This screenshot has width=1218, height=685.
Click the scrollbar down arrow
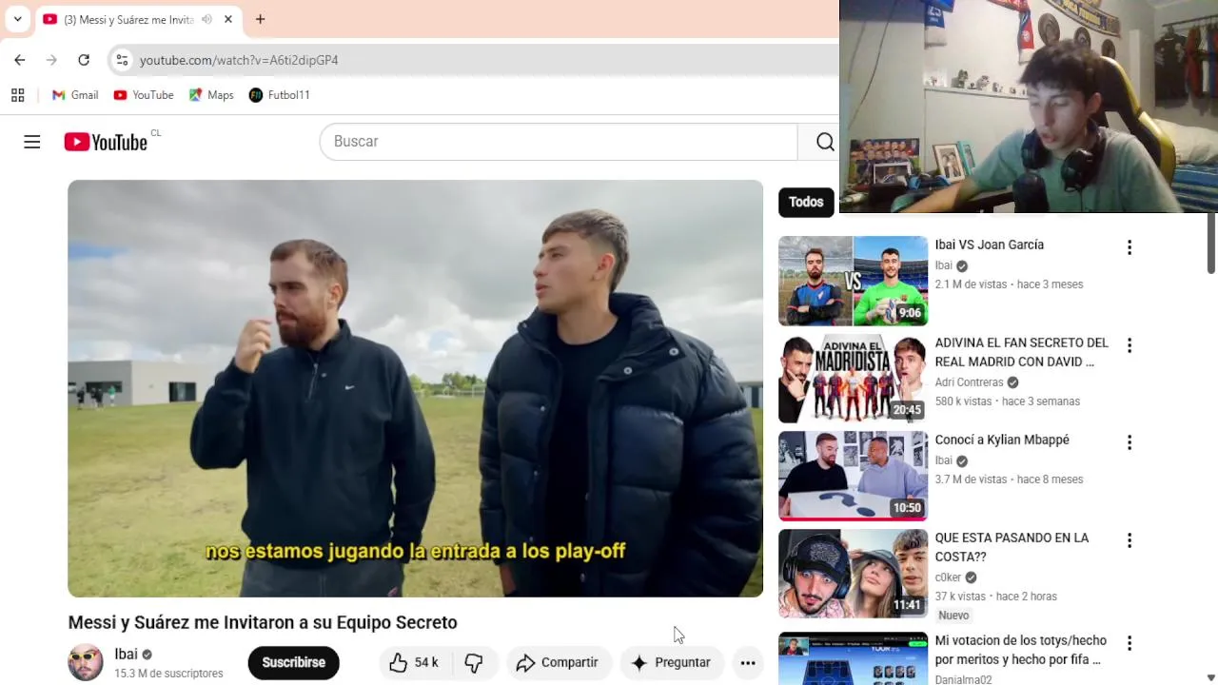point(1211,677)
